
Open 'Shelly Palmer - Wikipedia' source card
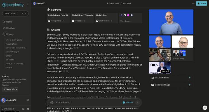(82, 18)
